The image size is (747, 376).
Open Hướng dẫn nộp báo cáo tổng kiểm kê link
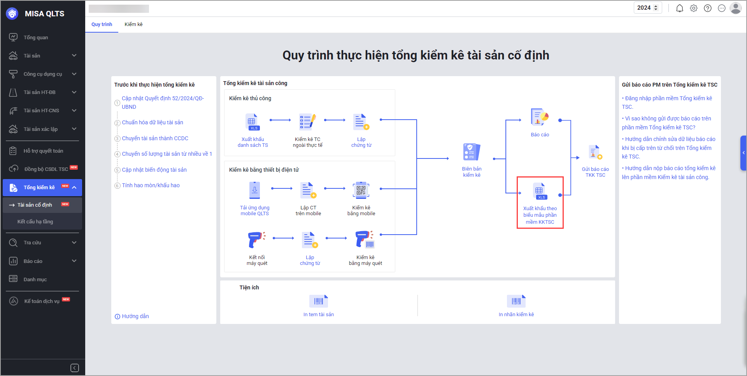tap(669, 172)
